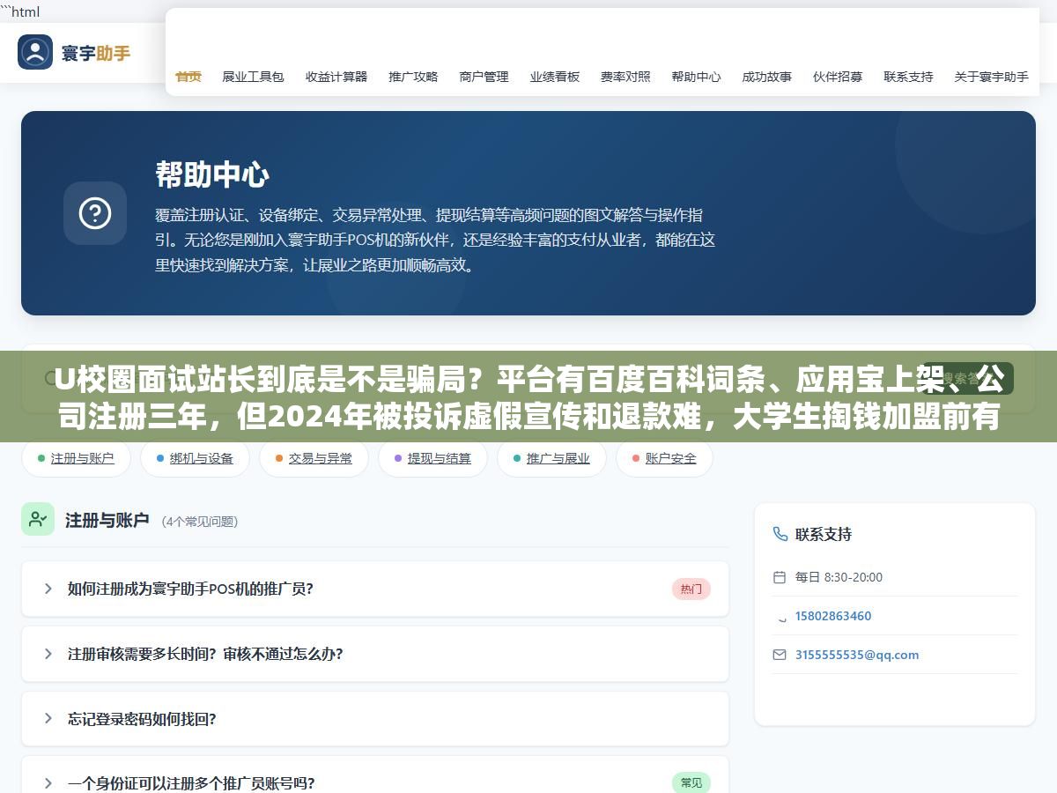Expand 注册审核需要多长时间 question

pyautogui.click(x=375, y=654)
